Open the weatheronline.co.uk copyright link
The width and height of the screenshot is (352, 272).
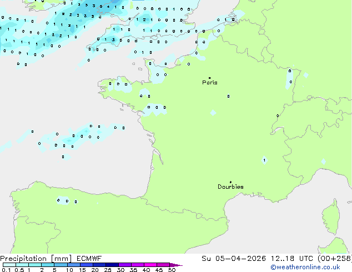coord(305,267)
